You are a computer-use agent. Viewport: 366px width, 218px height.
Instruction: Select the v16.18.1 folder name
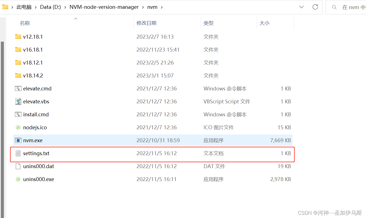click(x=33, y=50)
